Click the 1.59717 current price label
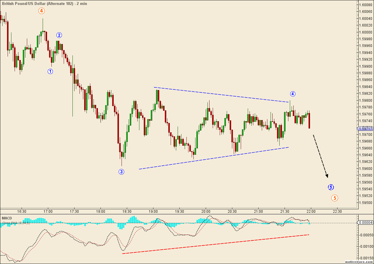Image resolution: width=374 pixels, height=264 pixels. (365, 129)
